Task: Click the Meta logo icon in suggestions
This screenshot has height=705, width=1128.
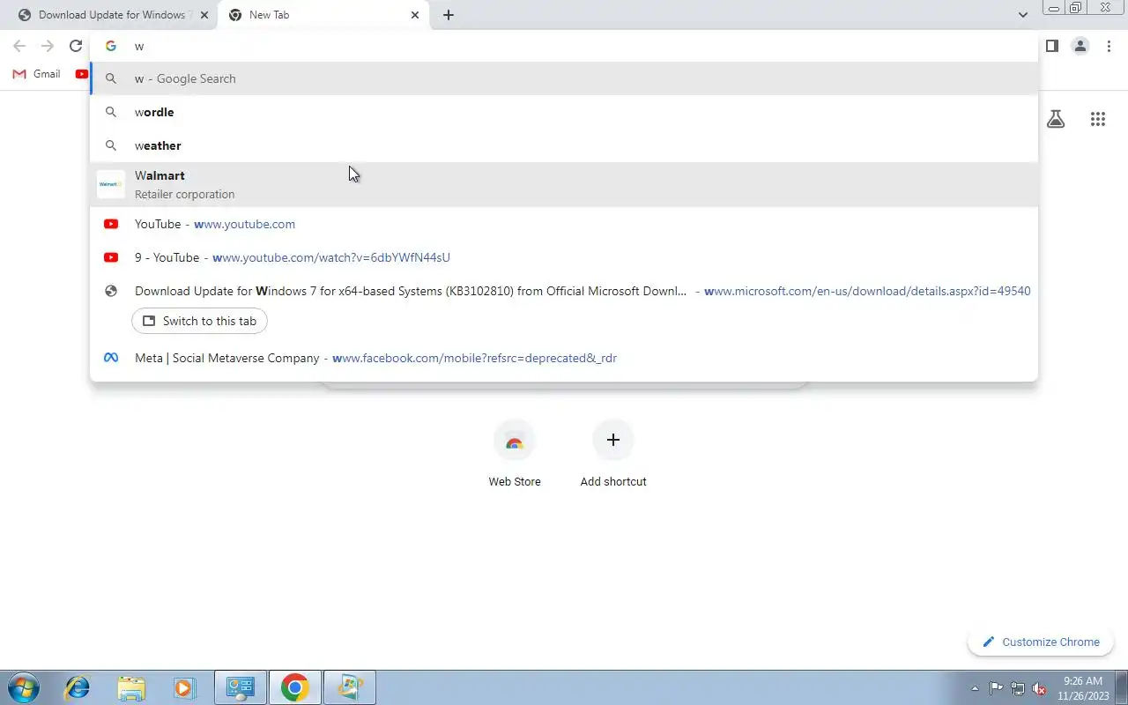Action: click(111, 358)
